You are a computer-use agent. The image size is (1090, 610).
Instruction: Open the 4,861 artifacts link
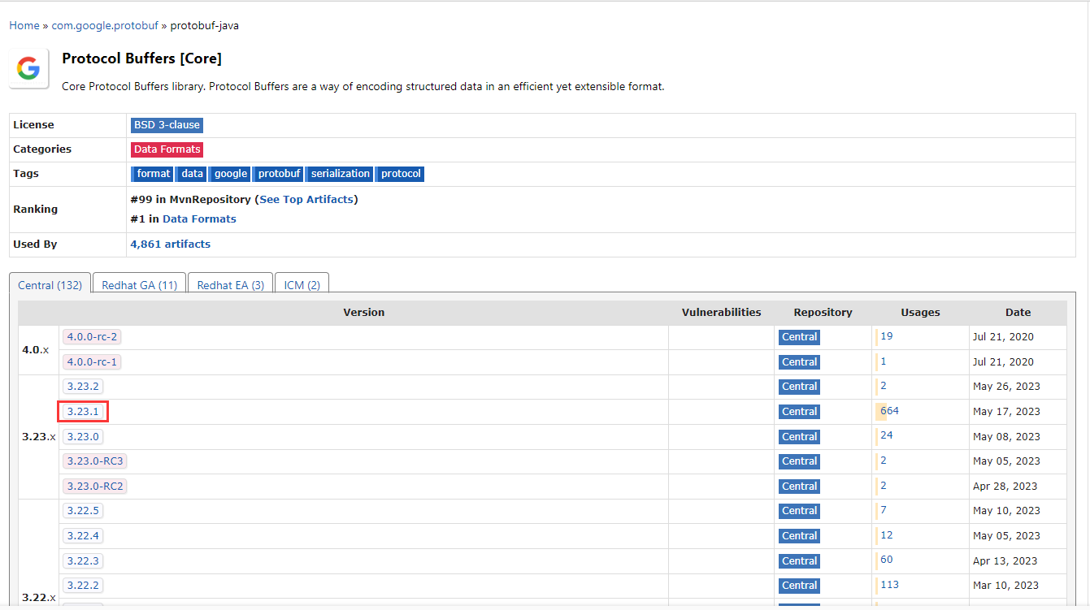171,244
